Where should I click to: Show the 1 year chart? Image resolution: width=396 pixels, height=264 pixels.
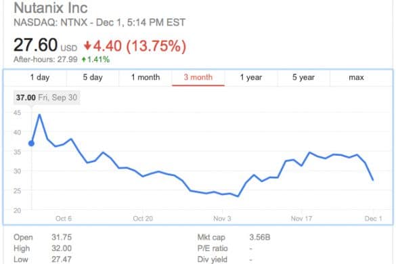click(x=251, y=77)
